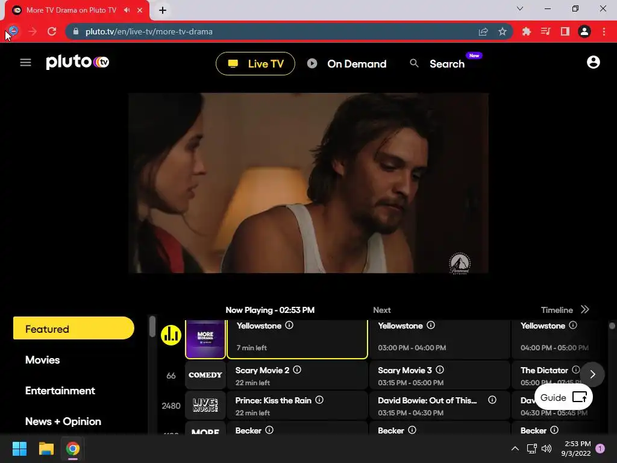Click the Chrome taskbar icon

click(x=73, y=449)
